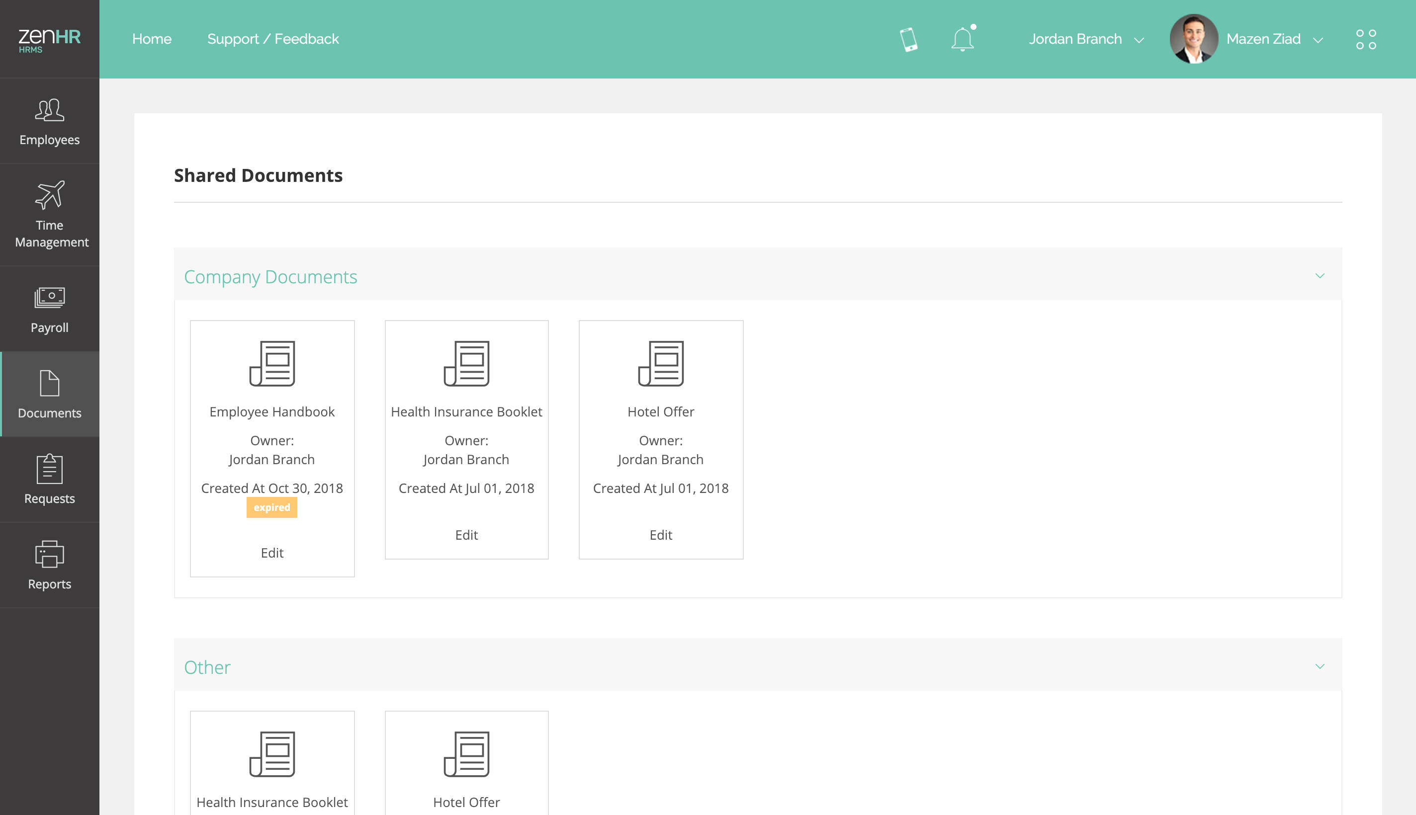The image size is (1416, 815).
Task: Collapse the Other documents section
Action: 1320,666
